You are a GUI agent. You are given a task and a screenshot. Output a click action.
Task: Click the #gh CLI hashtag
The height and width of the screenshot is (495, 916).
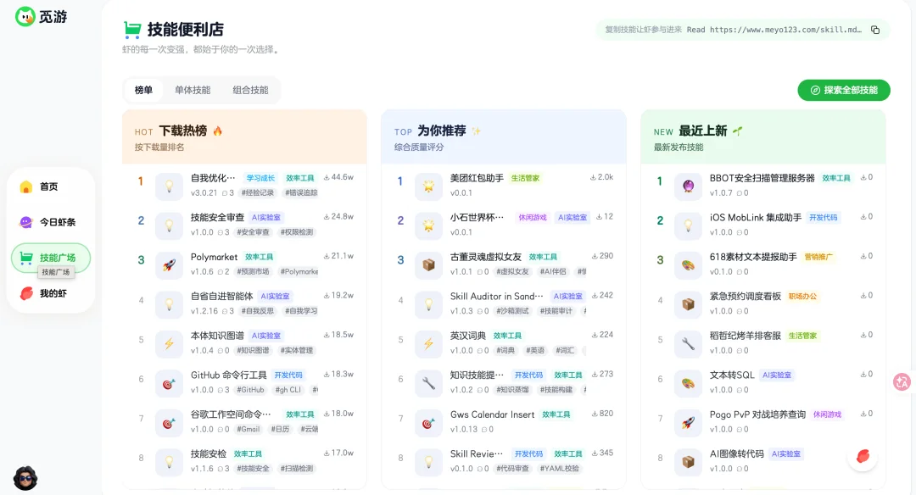pyautogui.click(x=288, y=390)
